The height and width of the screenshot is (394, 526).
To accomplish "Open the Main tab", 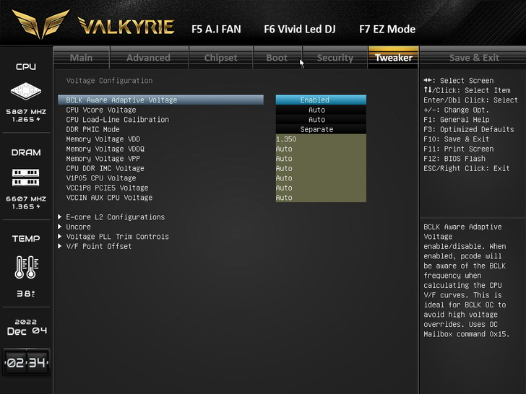I will tap(81, 58).
